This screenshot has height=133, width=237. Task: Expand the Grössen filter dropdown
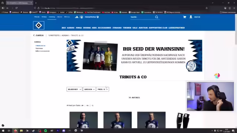point(89,89)
